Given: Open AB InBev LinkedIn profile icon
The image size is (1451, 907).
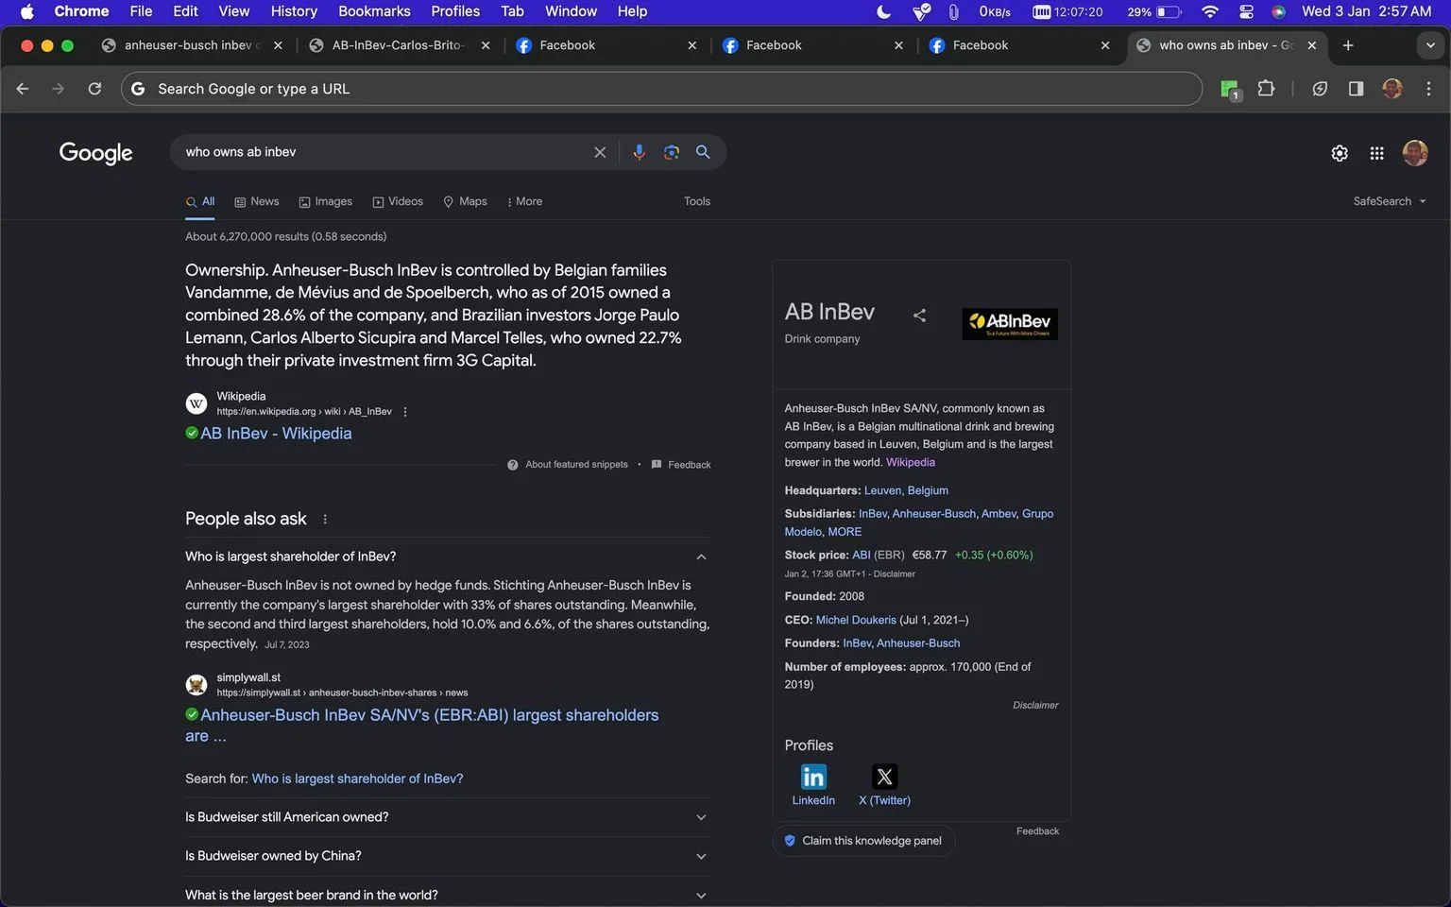Looking at the screenshot, I should pos(813,777).
